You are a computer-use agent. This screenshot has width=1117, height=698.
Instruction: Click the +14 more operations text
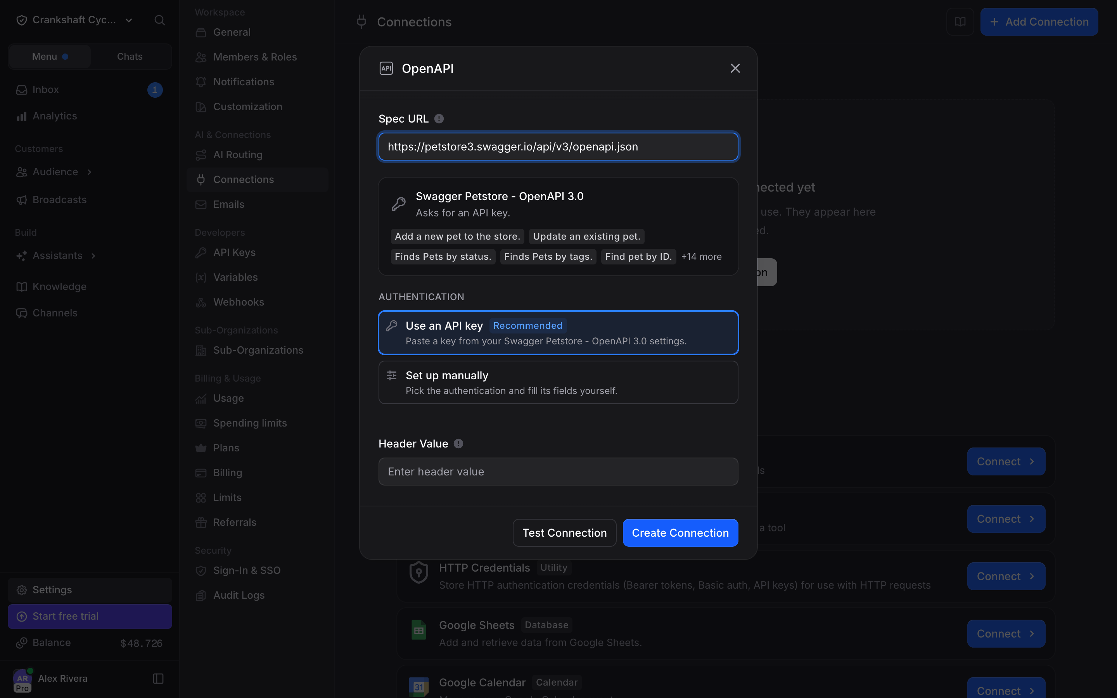point(701,257)
